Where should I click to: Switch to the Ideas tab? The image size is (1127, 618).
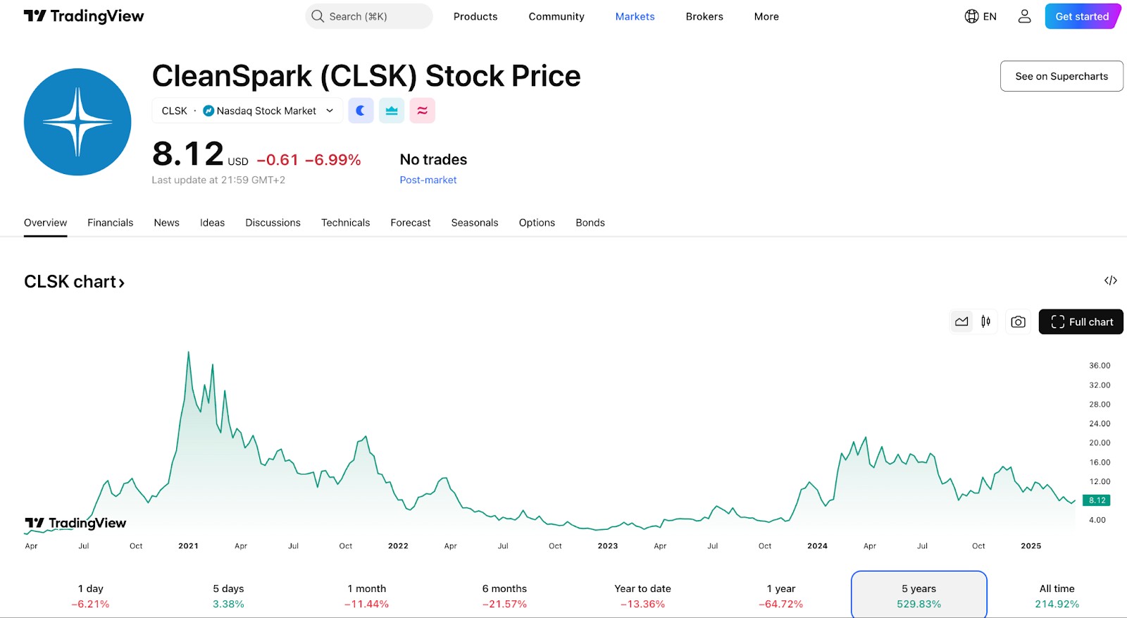click(x=212, y=223)
